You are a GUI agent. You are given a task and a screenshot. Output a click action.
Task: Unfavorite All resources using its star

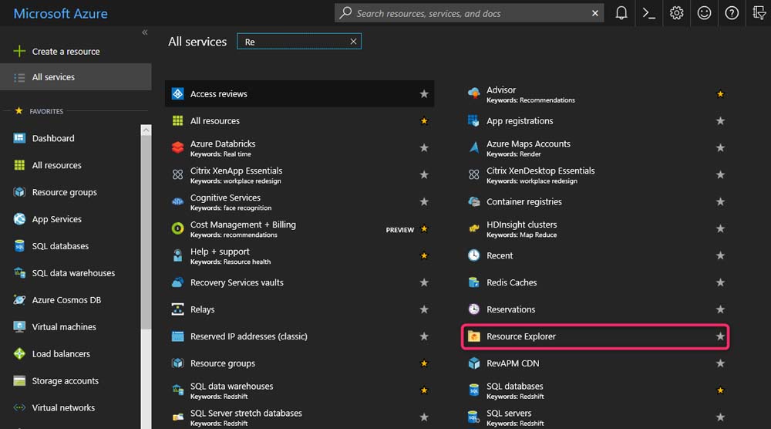coord(424,121)
